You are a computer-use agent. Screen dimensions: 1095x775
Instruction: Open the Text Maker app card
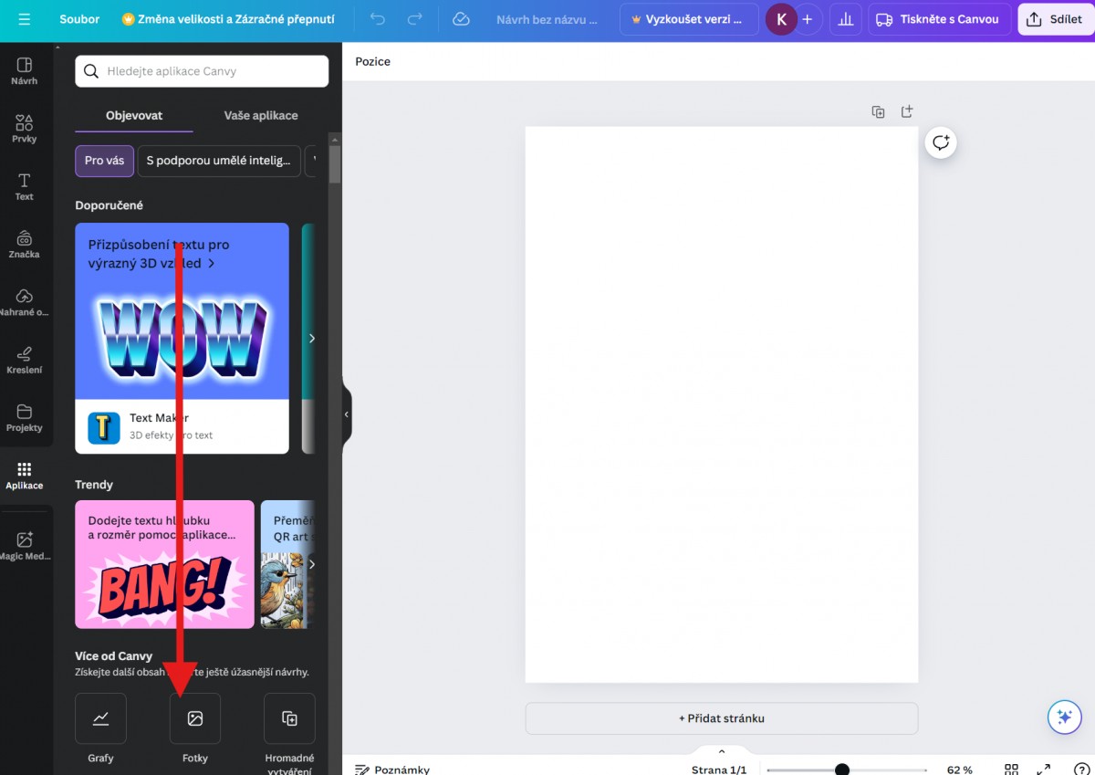pos(182,339)
